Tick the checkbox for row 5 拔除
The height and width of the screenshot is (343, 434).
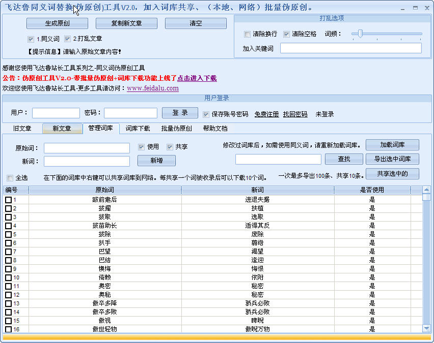tap(8, 235)
